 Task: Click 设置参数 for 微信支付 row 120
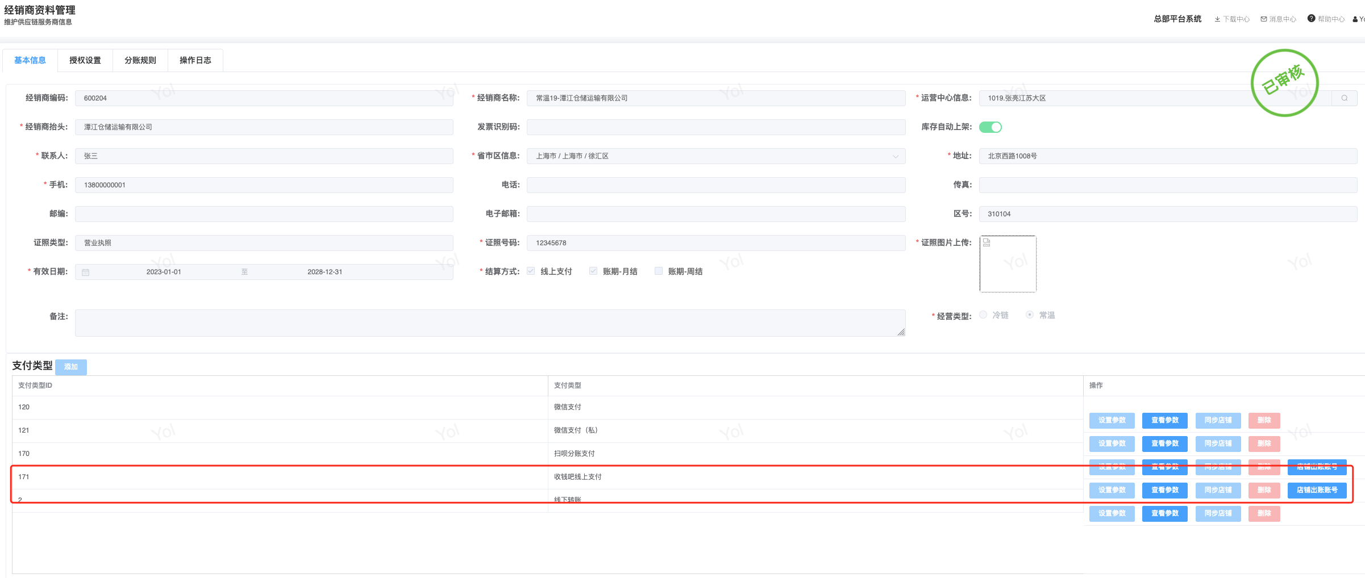[1112, 421]
